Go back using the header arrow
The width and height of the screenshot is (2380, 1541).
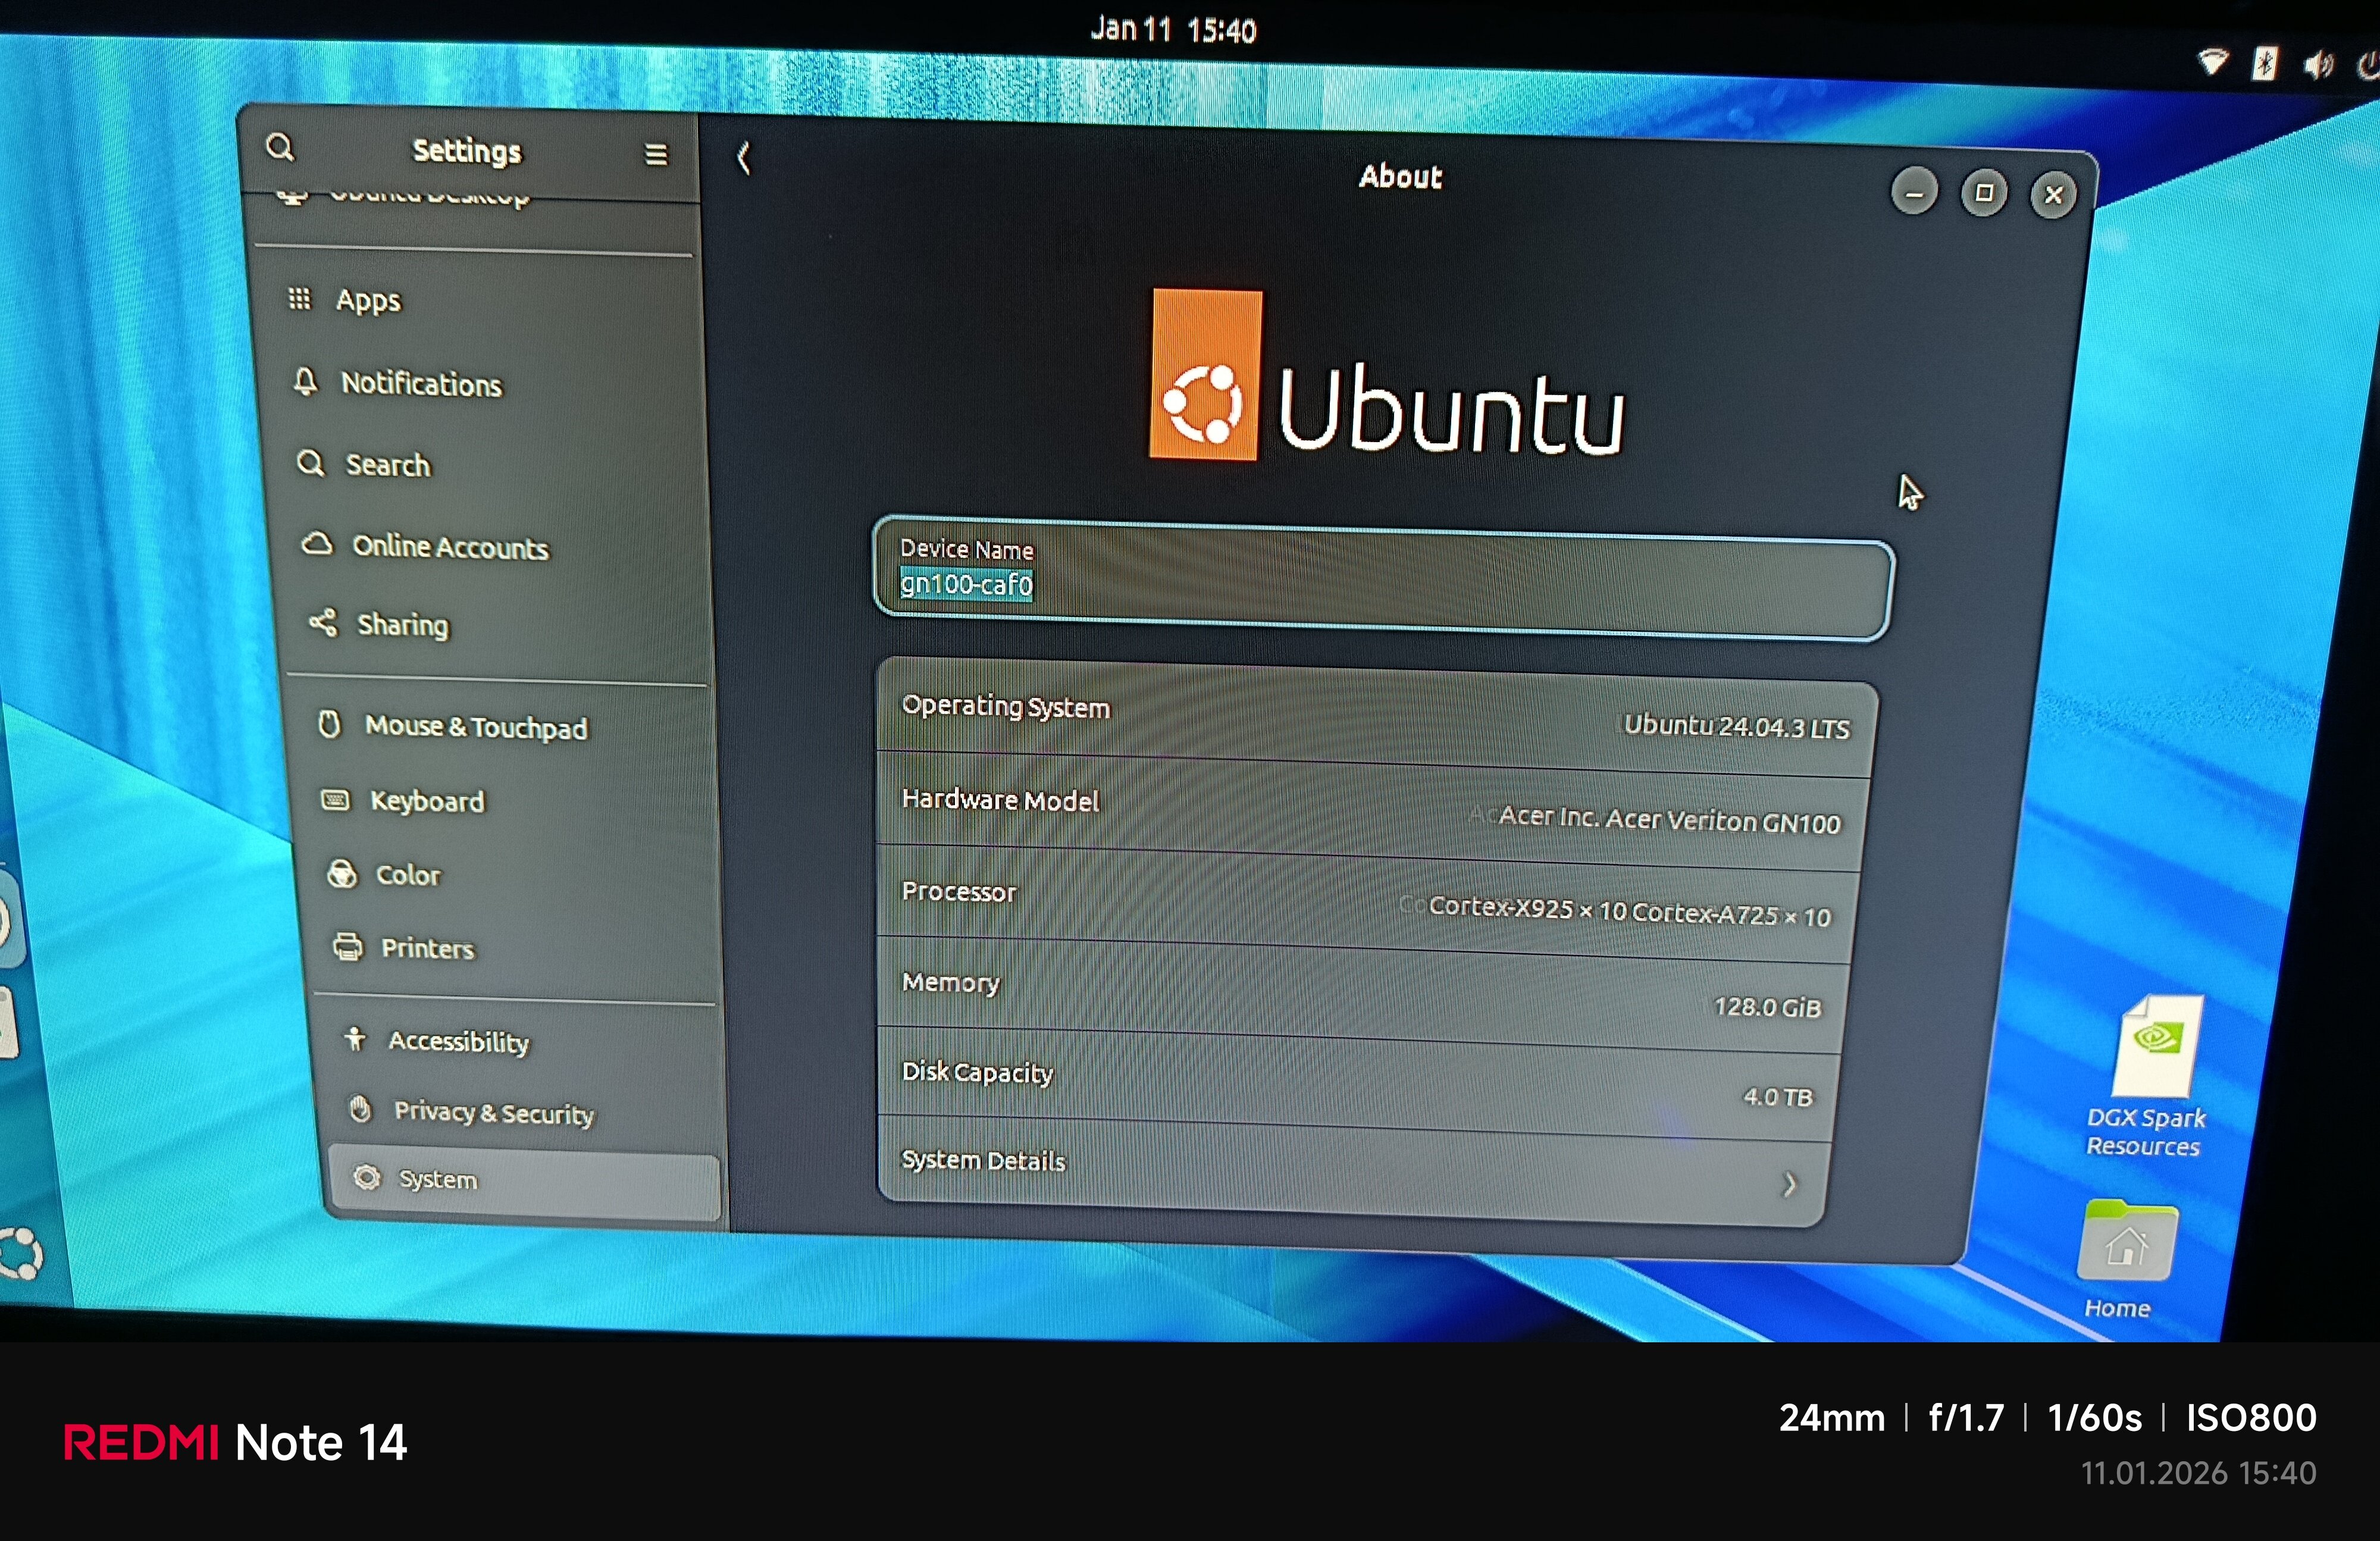click(743, 158)
